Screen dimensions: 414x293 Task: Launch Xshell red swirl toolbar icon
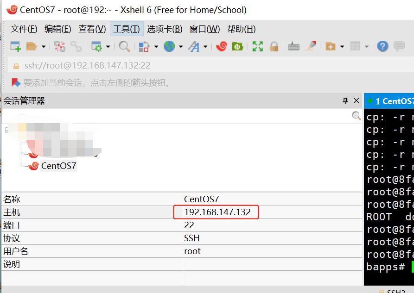[x=222, y=46]
